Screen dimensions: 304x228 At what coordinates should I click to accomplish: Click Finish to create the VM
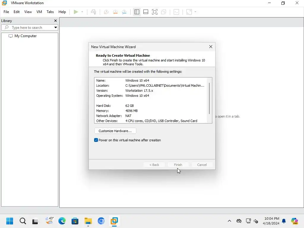[x=178, y=165]
